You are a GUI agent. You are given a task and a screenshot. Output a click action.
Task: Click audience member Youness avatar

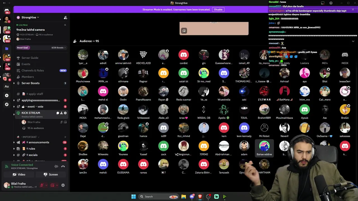[x=123, y=146]
